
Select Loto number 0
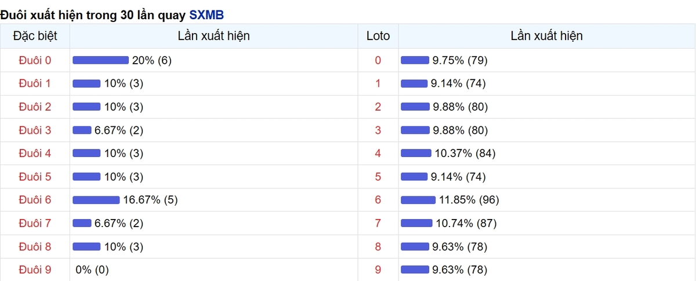coord(378,60)
